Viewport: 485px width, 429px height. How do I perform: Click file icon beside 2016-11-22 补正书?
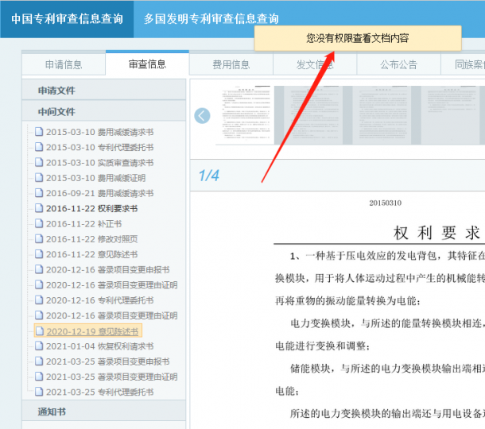point(39,223)
